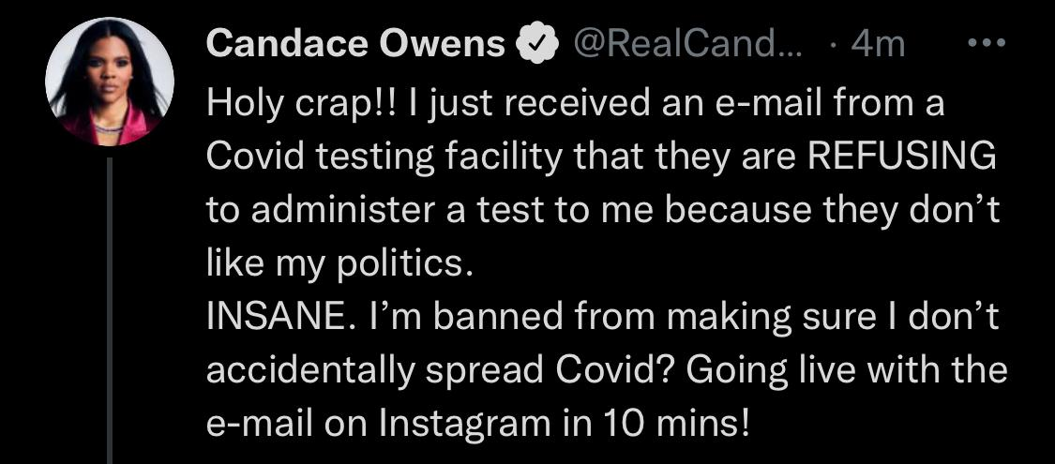Click the "Going live with the" text
The height and width of the screenshot is (464, 1055).
[847, 371]
